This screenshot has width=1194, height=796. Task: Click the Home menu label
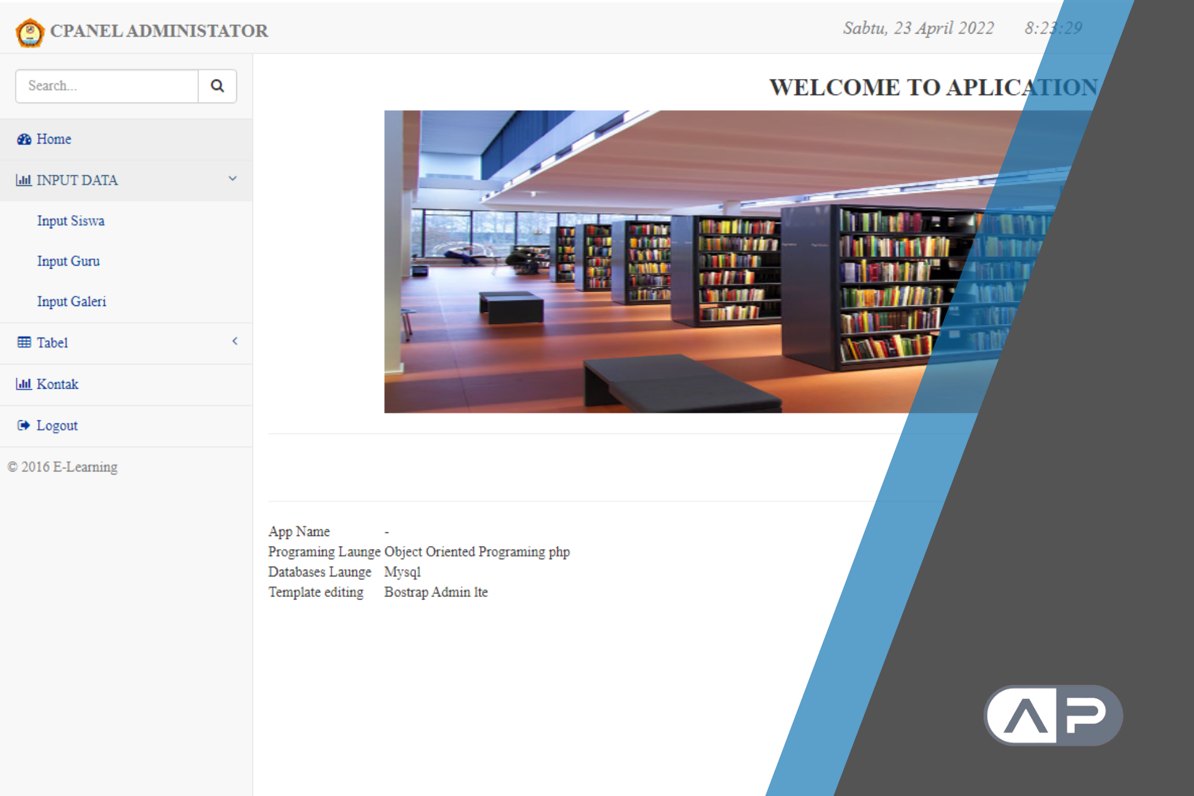53,139
